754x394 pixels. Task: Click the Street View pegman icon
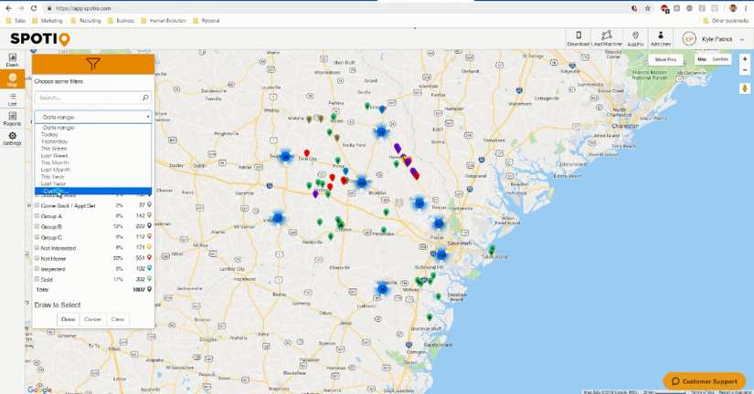click(x=745, y=88)
